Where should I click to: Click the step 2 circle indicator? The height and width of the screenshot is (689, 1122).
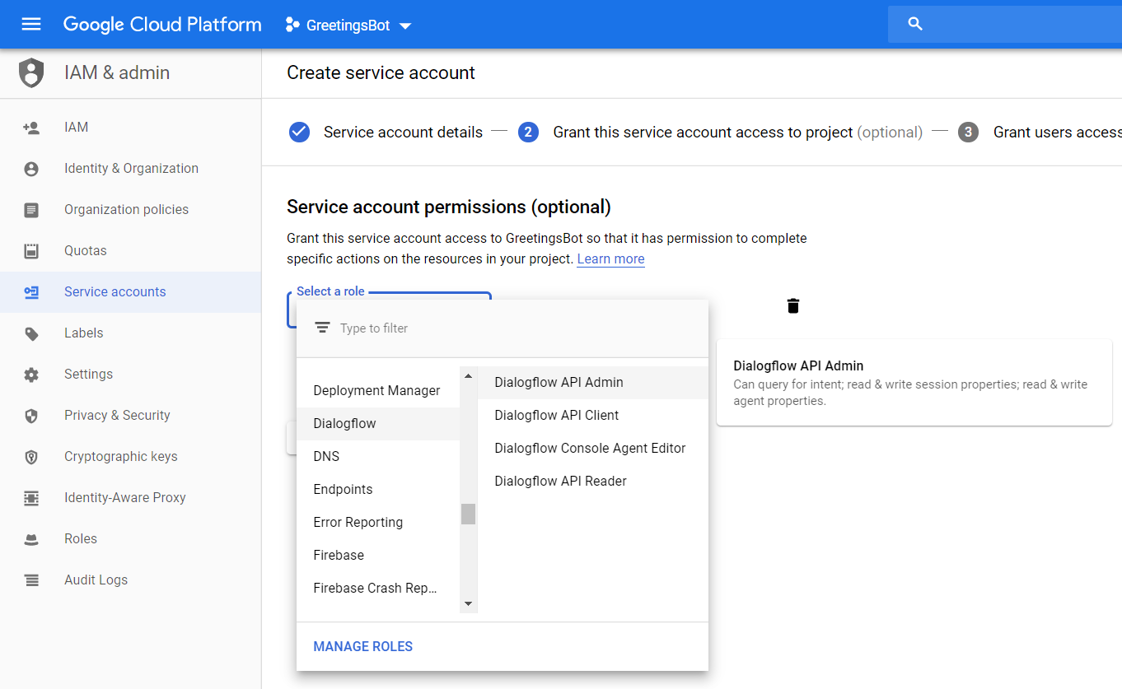pos(528,132)
